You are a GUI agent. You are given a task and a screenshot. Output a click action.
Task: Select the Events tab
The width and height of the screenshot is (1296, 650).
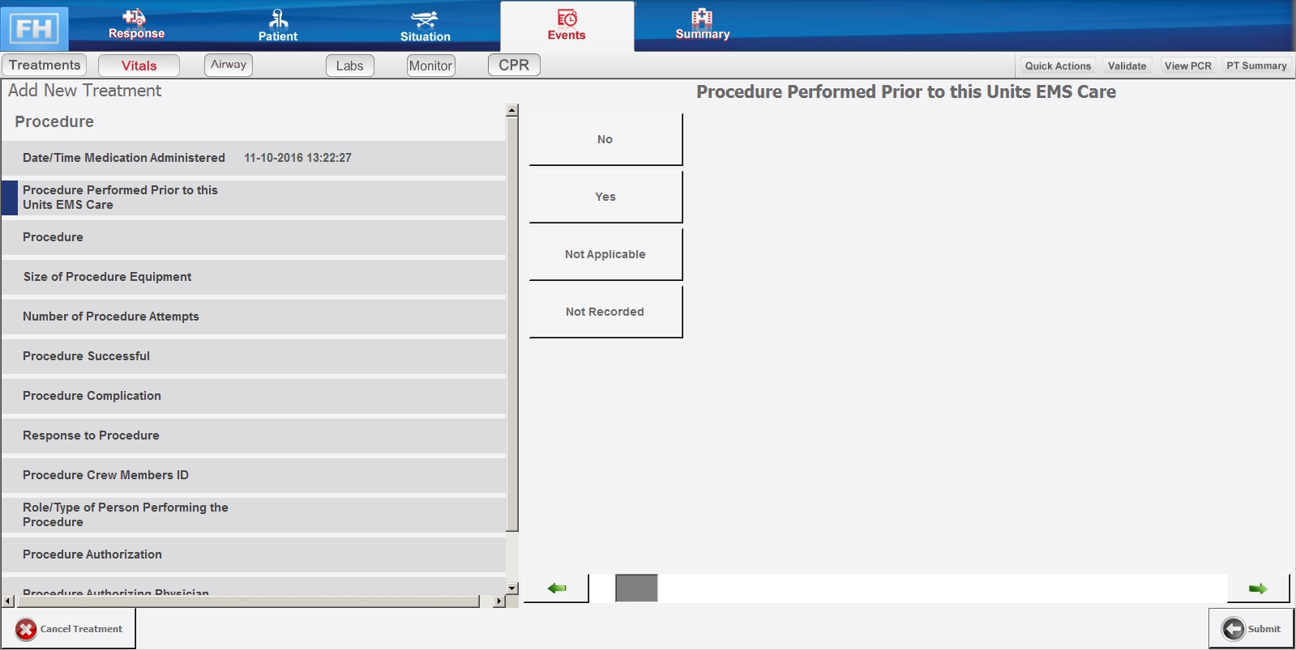[x=567, y=26]
